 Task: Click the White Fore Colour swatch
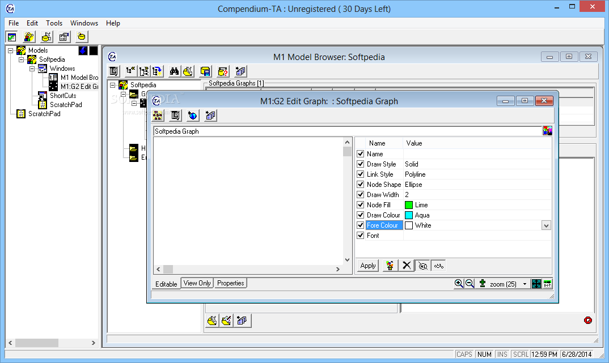[409, 225]
